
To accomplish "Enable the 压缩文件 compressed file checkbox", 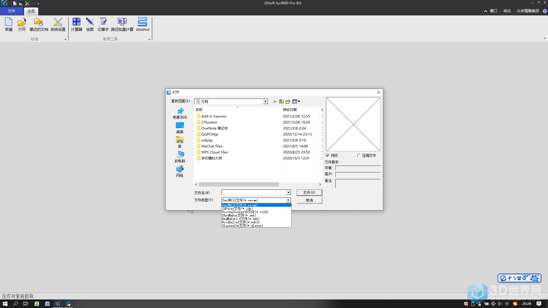I will tap(359, 155).
